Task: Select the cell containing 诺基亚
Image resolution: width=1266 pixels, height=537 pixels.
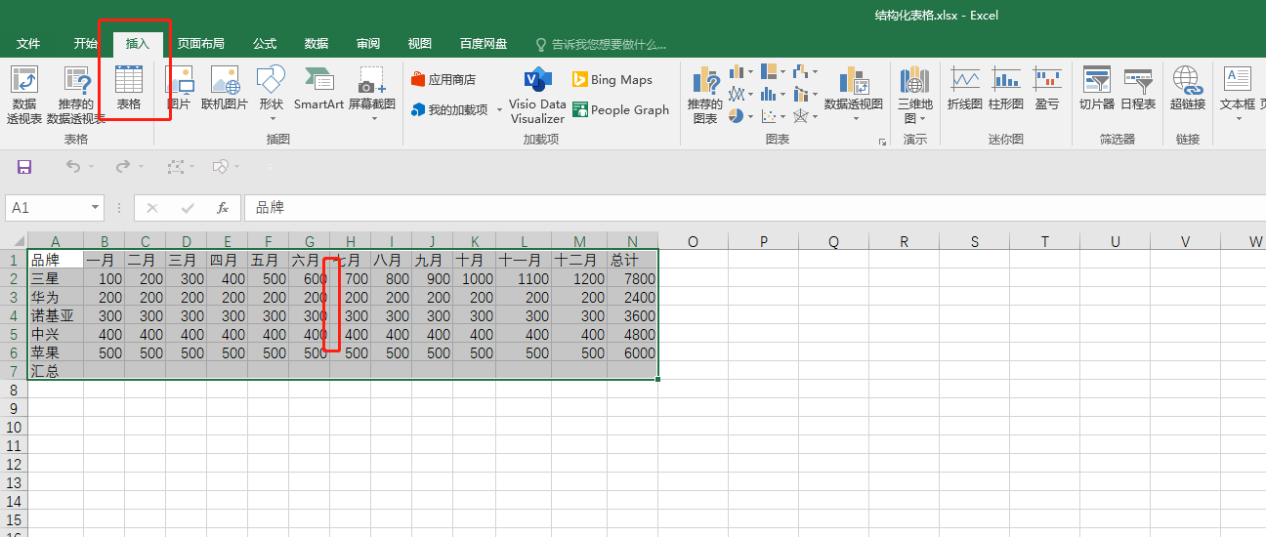Action: pos(56,315)
